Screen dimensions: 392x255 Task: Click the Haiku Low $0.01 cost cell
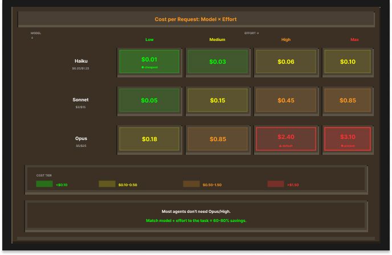pos(149,61)
